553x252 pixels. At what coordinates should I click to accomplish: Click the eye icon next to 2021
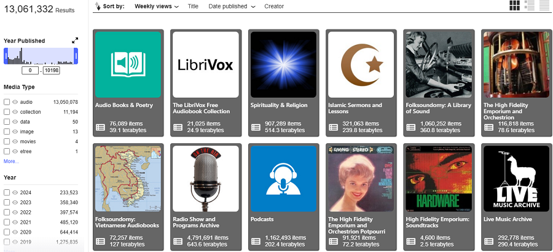pyautogui.click(x=15, y=222)
